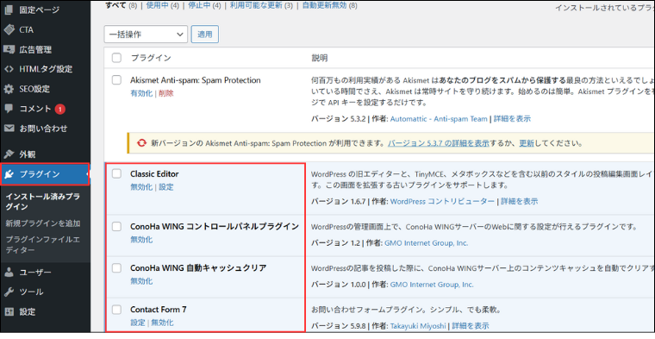Open the 一括操作 bulk action dropdown
Image resolution: width=655 pixels, height=339 pixels.
(x=146, y=35)
